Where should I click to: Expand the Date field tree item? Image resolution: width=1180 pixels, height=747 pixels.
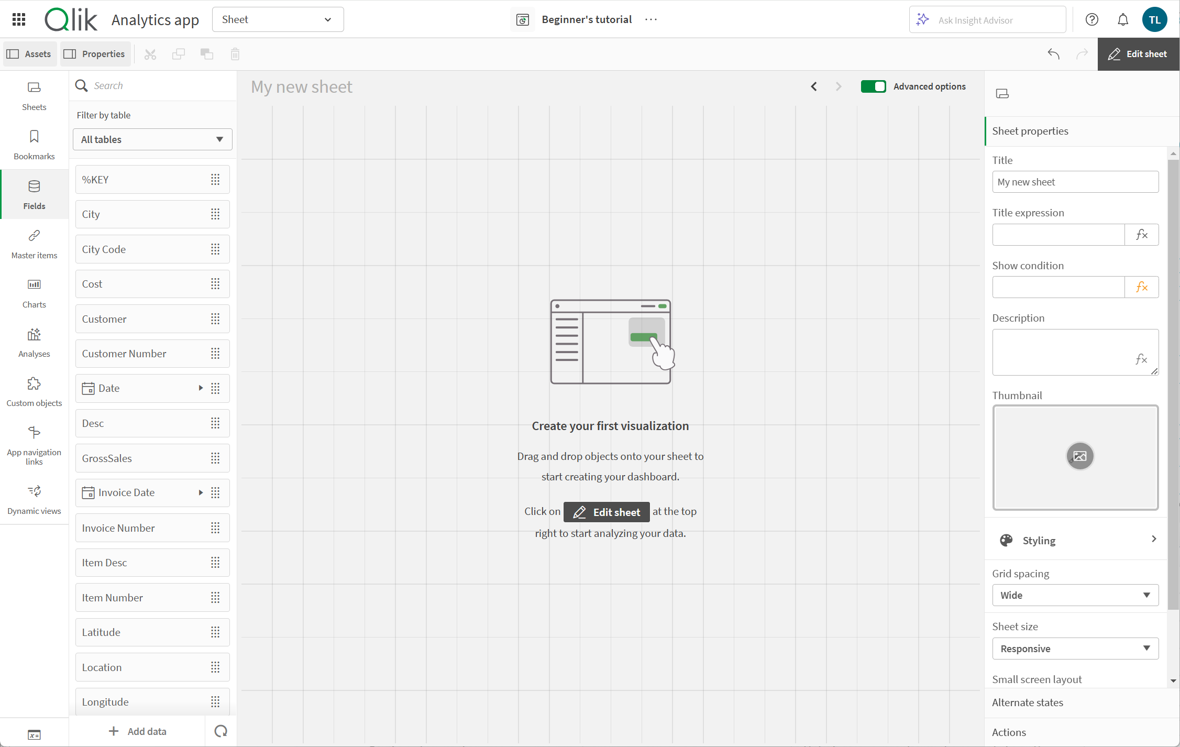(200, 387)
